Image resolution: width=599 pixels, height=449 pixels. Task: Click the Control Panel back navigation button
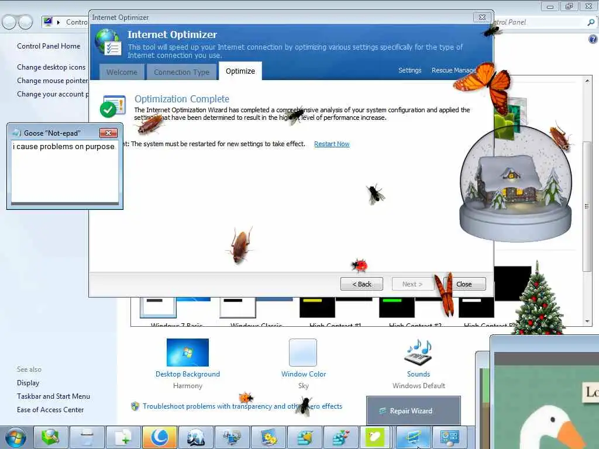[9, 22]
